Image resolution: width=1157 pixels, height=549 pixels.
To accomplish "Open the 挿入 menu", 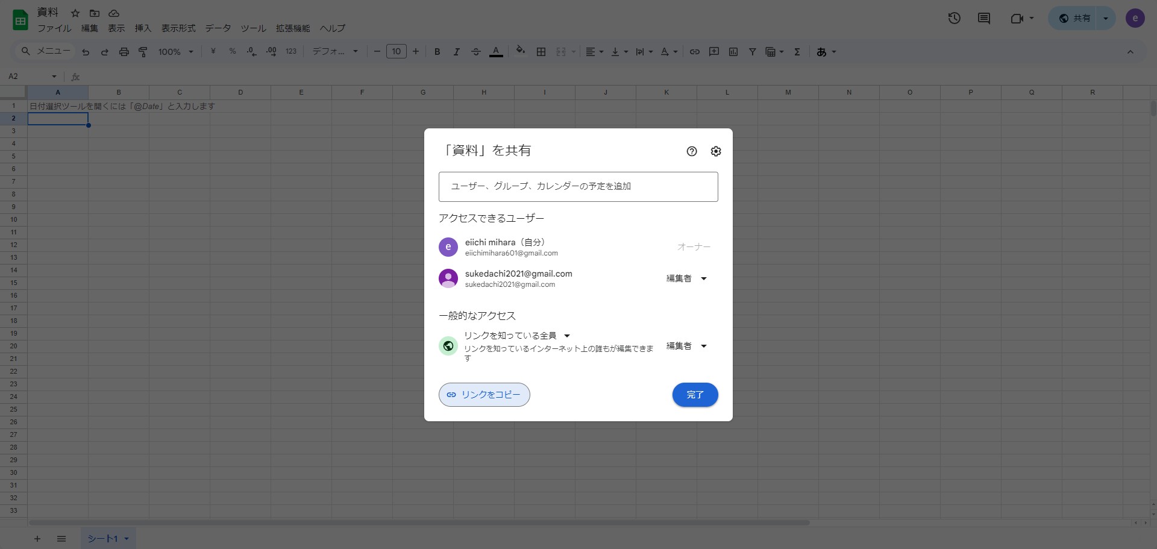I will (143, 28).
